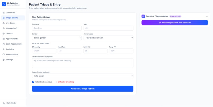Screen dimensions: 213x107
Task: Click the Heart Rate input field
Action: pos(70,51)
